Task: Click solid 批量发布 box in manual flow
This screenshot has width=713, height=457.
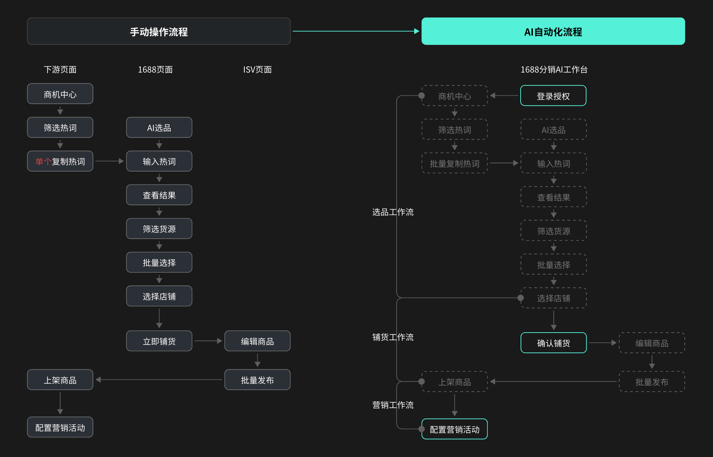Action: click(x=257, y=380)
